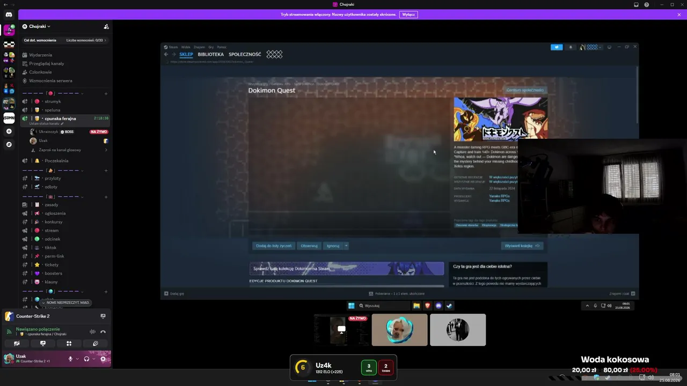The height and width of the screenshot is (386, 687).
Task: Dismiss streamer mode banner
Action: pyautogui.click(x=679, y=14)
